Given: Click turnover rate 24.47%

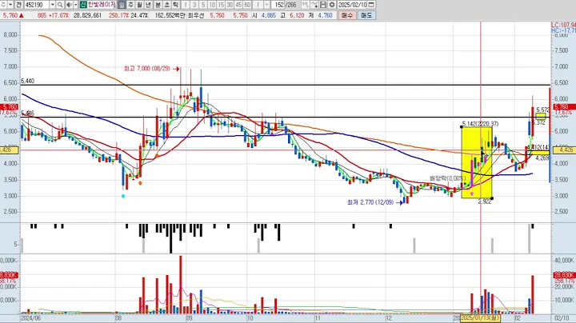Looking at the screenshot, I should tap(139, 15).
